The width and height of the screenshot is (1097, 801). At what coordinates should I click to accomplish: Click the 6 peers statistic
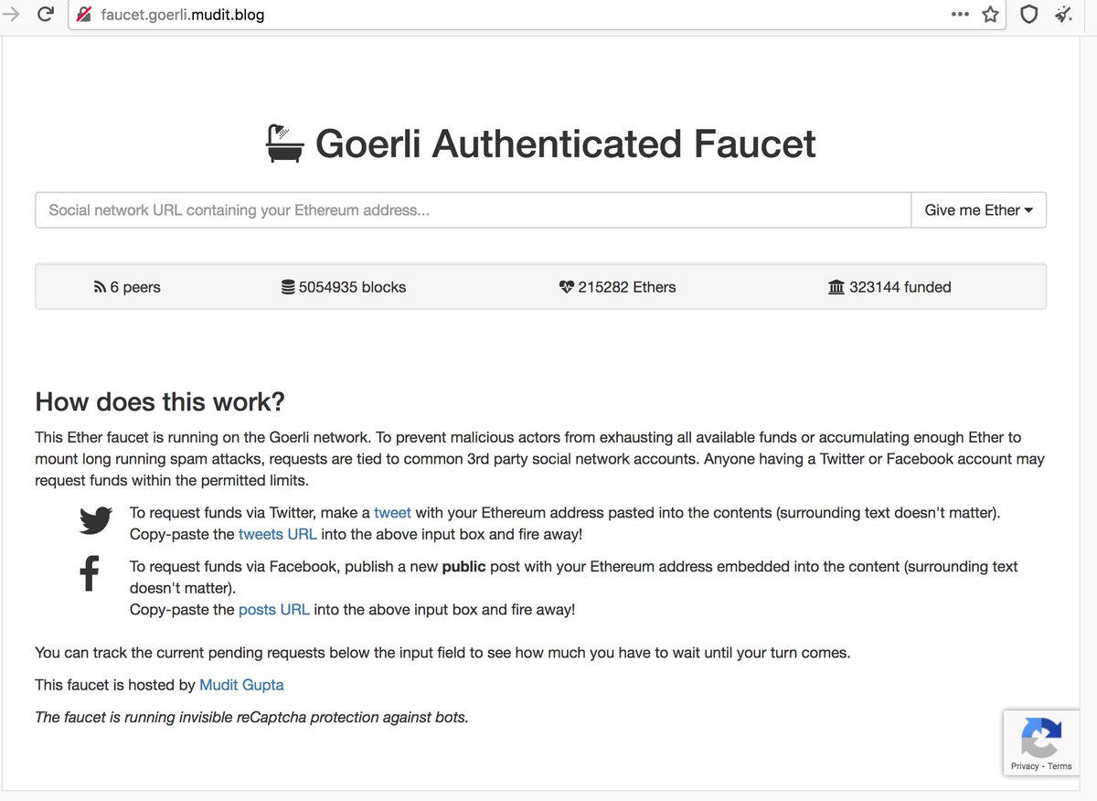coord(127,287)
